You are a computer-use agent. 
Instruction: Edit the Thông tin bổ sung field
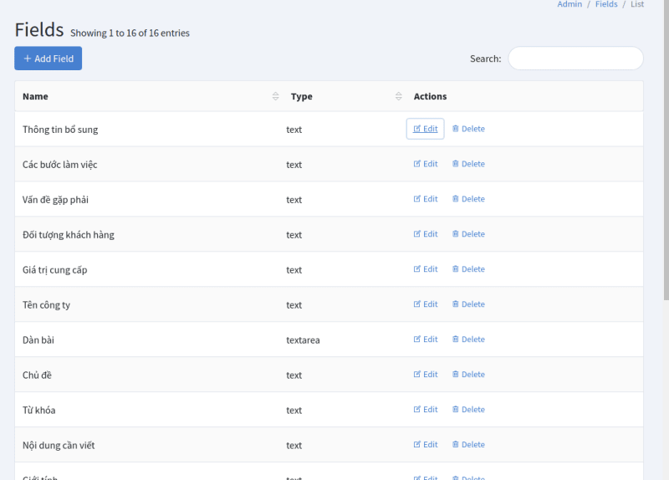(x=426, y=129)
